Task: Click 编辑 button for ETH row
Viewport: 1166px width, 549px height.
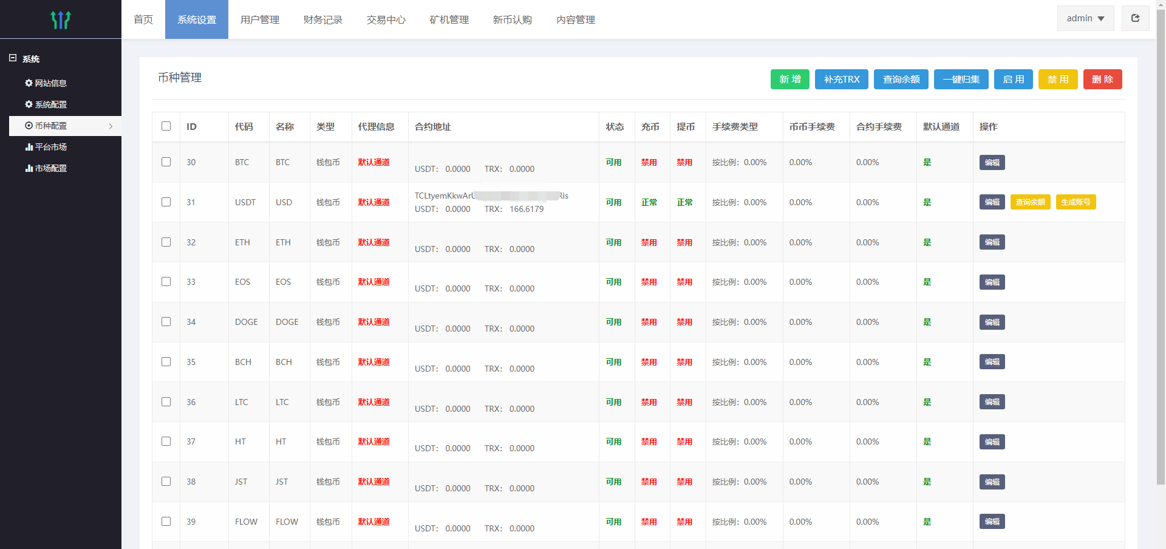Action: (x=992, y=242)
